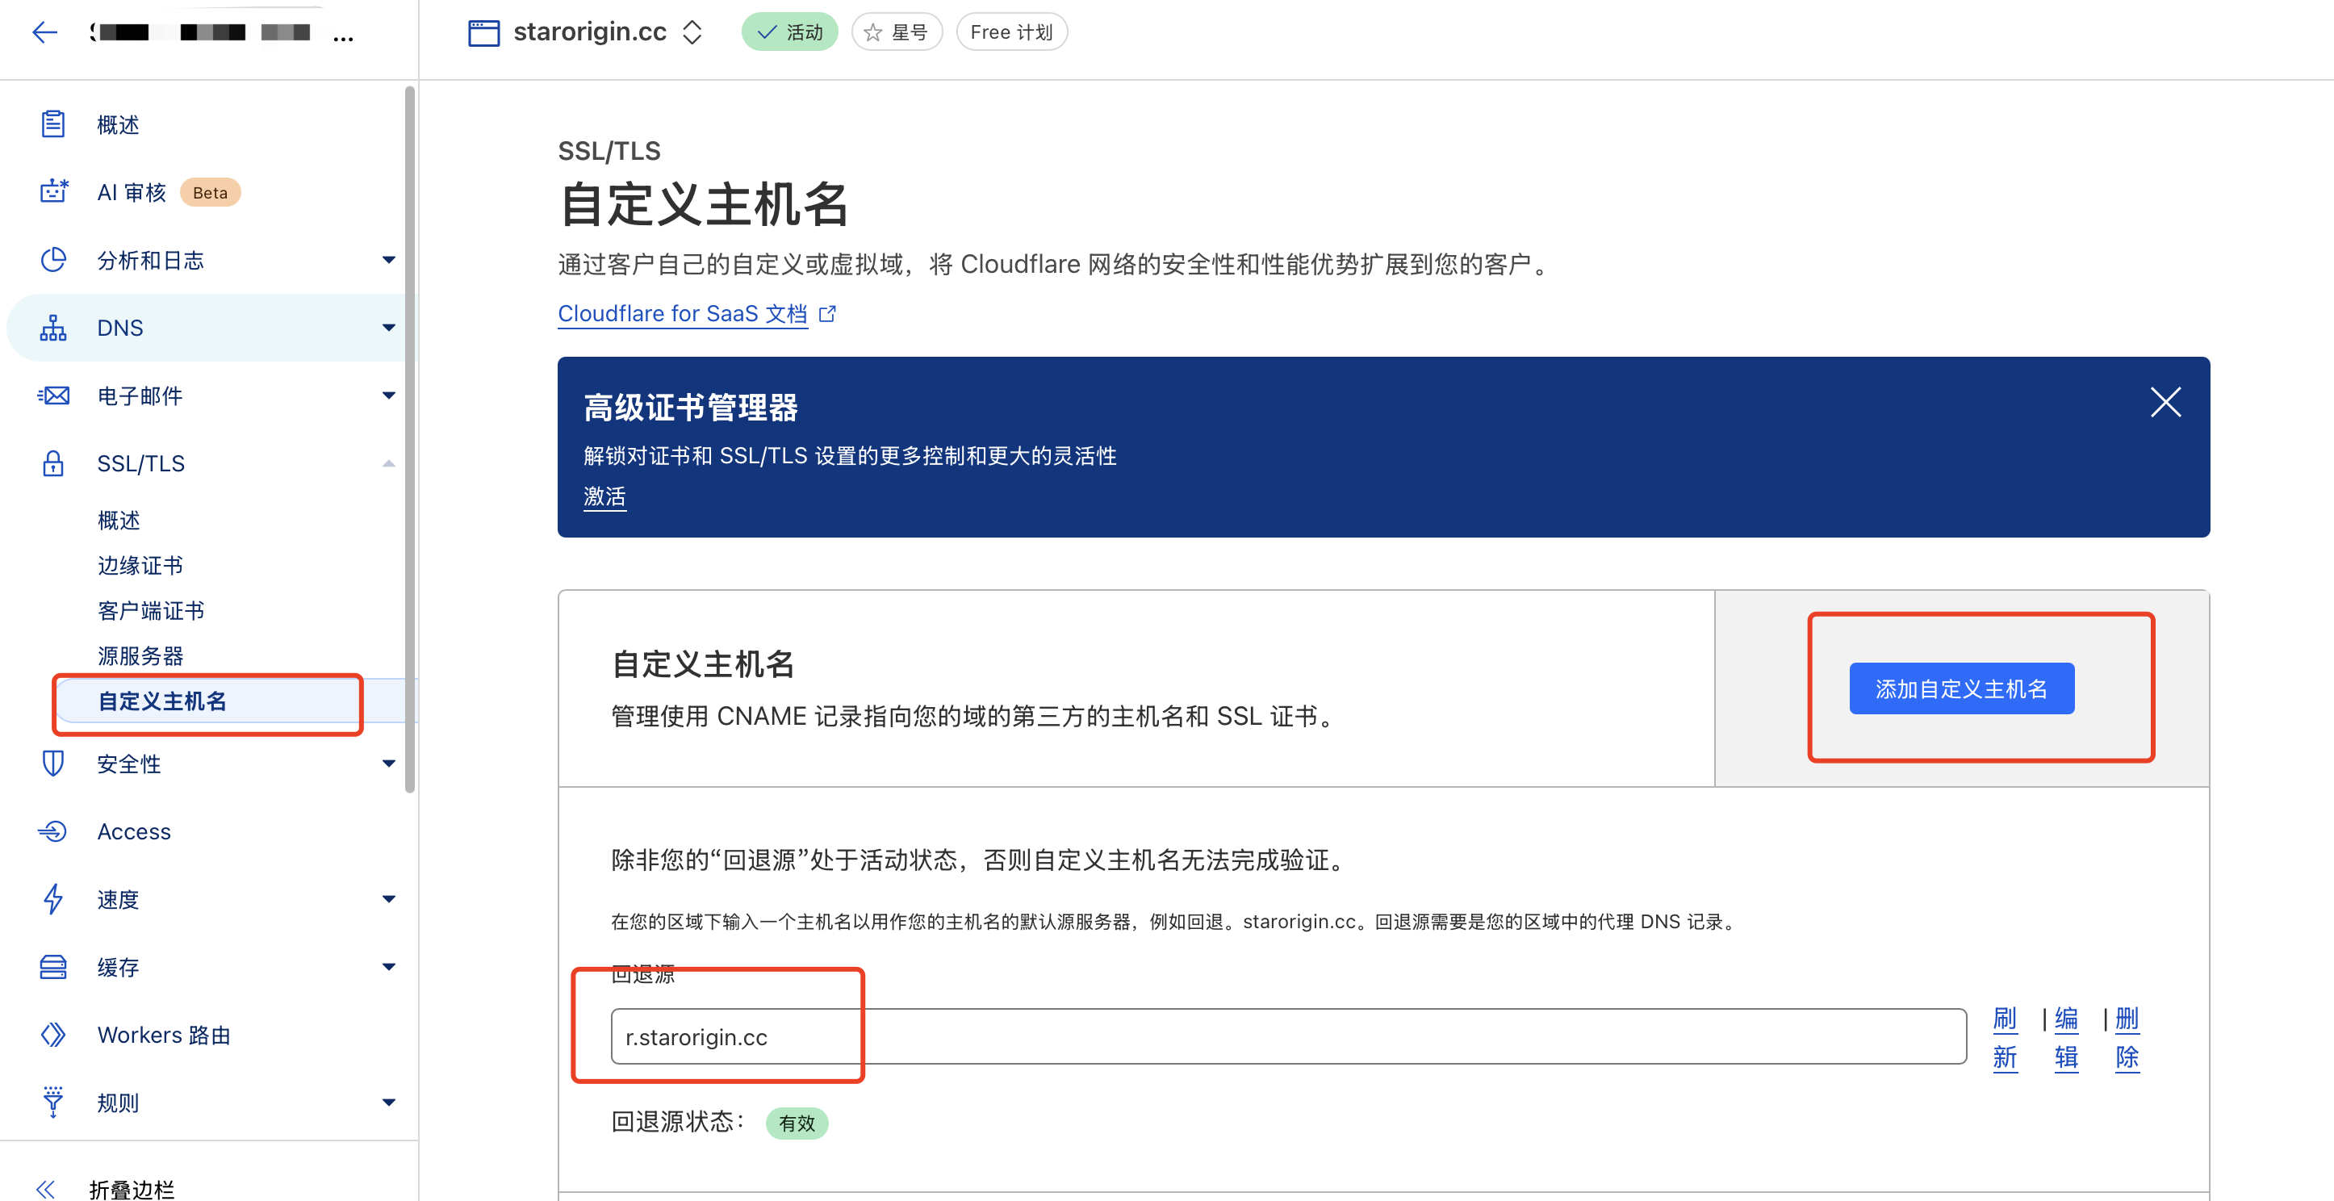
Task: Select the 源服务器 submenu item
Action: [140, 655]
